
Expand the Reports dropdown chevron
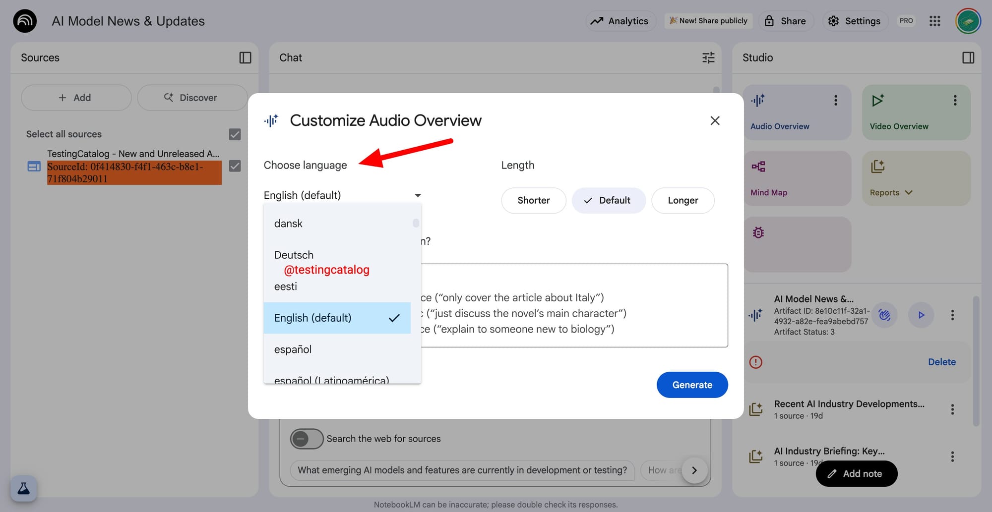[909, 192]
